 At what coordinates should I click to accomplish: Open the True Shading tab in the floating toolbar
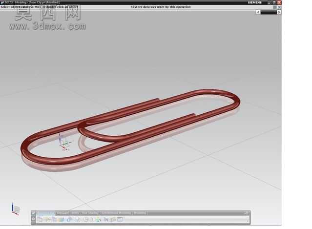[90, 213]
